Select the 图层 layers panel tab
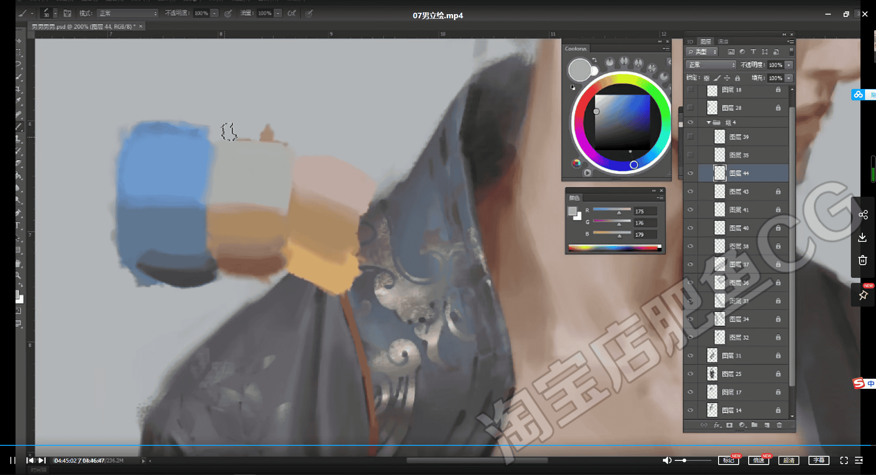 coord(706,42)
